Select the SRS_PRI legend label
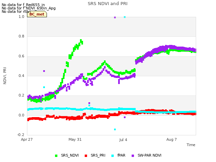 tap(98, 155)
